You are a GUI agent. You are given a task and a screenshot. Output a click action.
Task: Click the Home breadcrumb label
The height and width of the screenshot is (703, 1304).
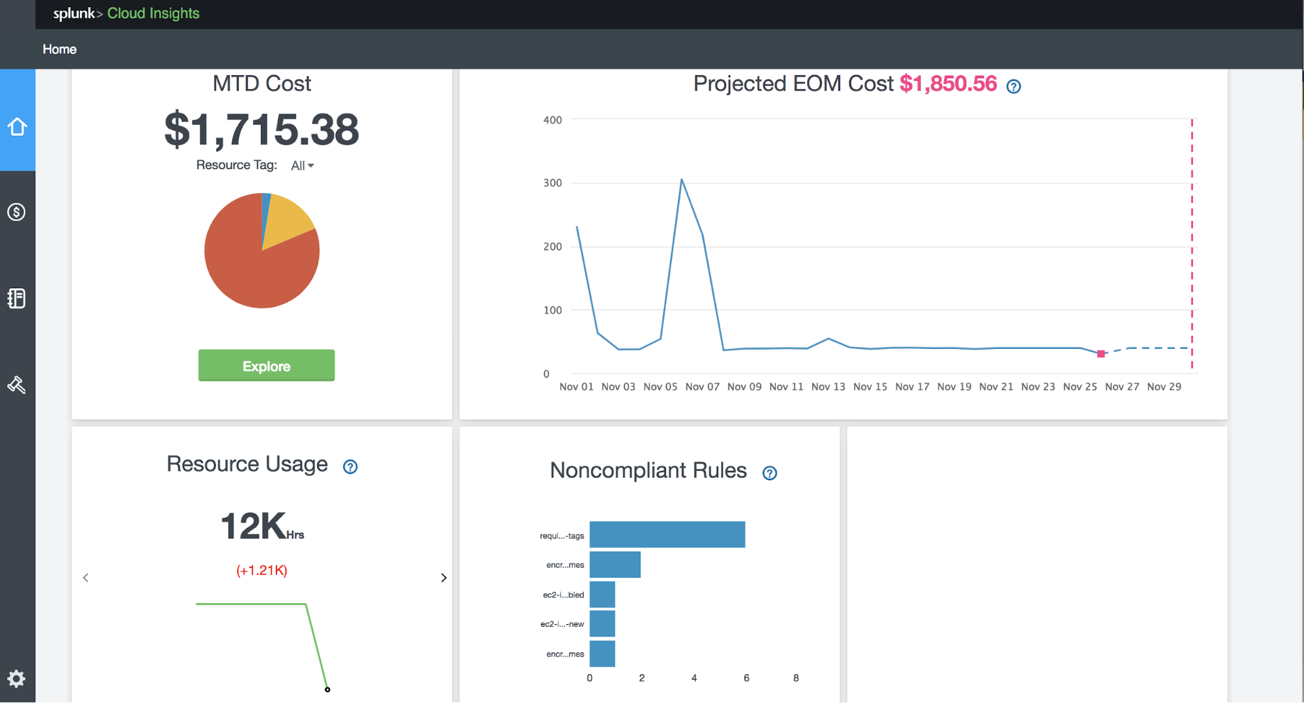click(x=59, y=49)
